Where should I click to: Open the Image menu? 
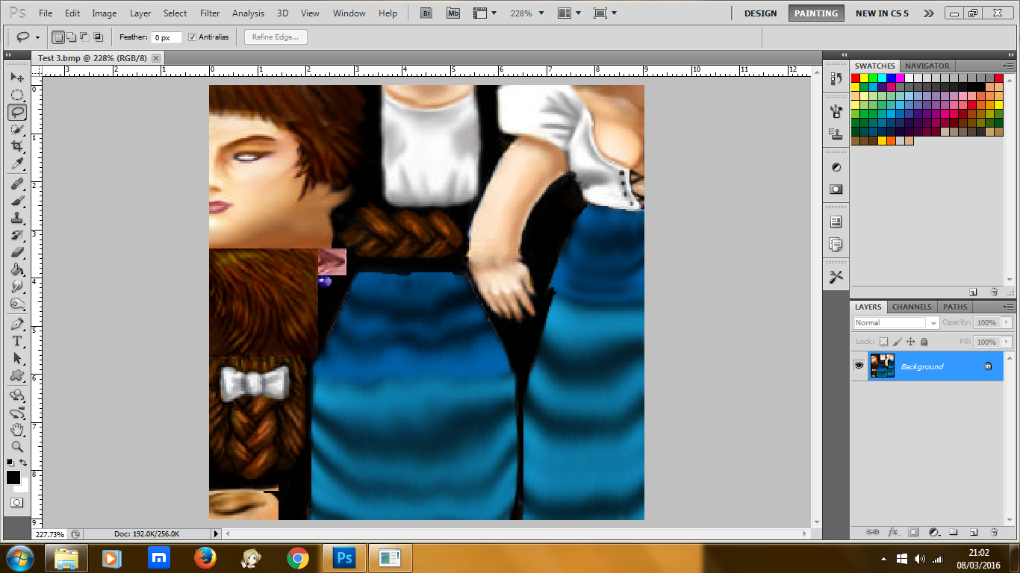click(x=105, y=13)
